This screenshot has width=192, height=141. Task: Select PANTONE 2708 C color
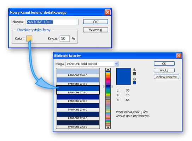(78, 73)
